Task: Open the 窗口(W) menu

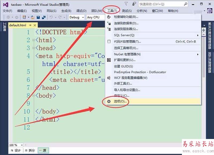Action: click(158, 11)
